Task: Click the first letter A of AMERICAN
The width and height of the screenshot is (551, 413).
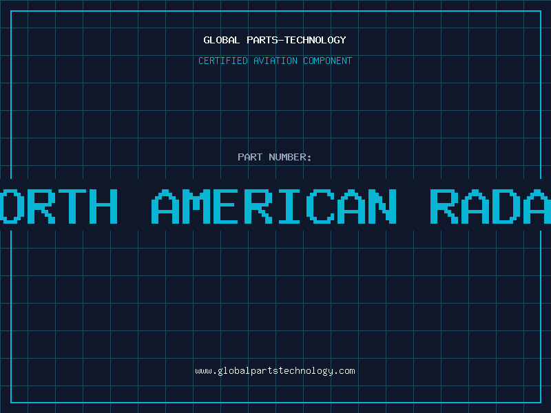Action: (x=165, y=206)
